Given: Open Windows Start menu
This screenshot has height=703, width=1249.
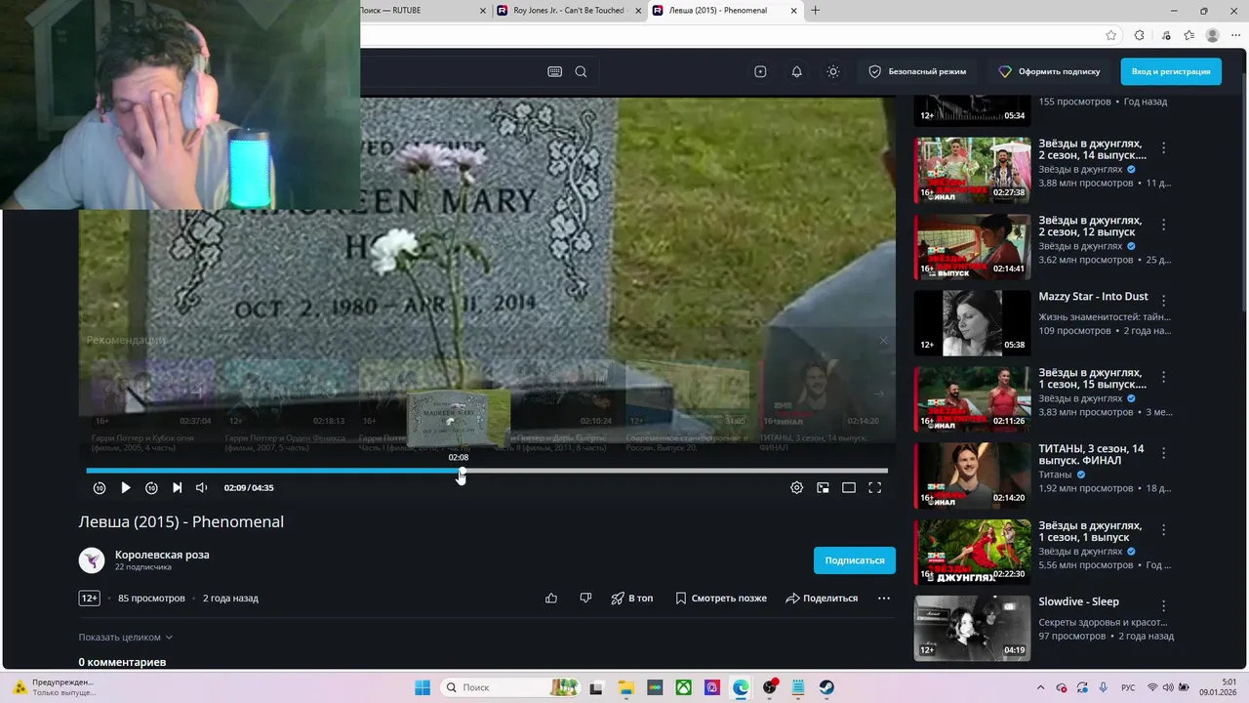Looking at the screenshot, I should [423, 687].
